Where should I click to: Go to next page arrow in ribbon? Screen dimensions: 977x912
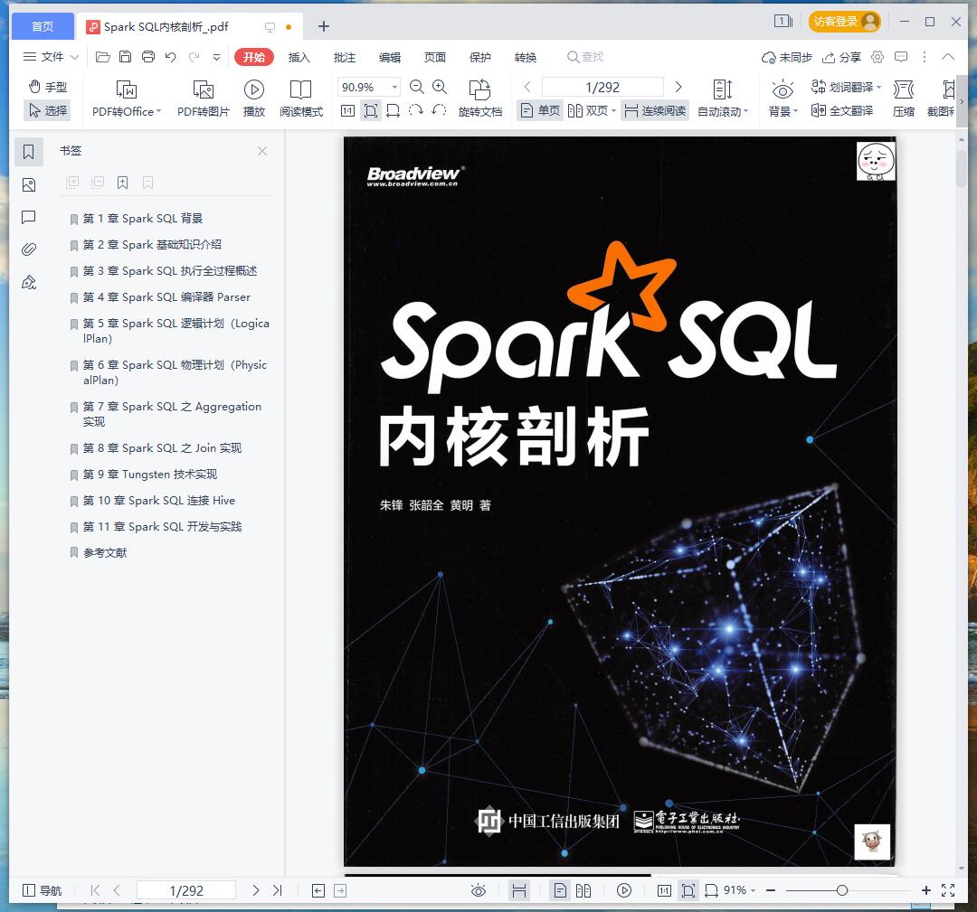[678, 87]
